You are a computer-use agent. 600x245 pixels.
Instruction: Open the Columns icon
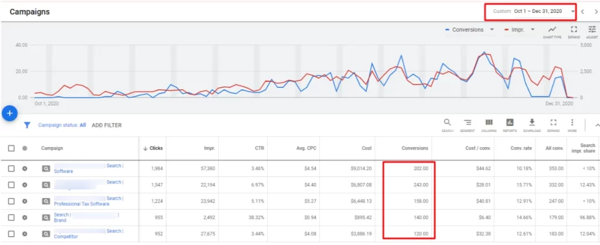[489, 124]
